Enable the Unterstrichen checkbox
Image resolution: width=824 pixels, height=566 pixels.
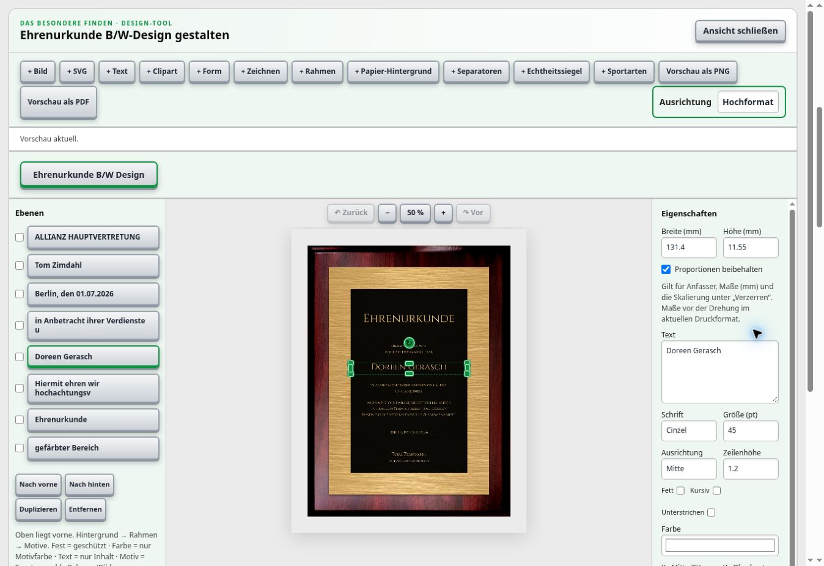pos(711,513)
